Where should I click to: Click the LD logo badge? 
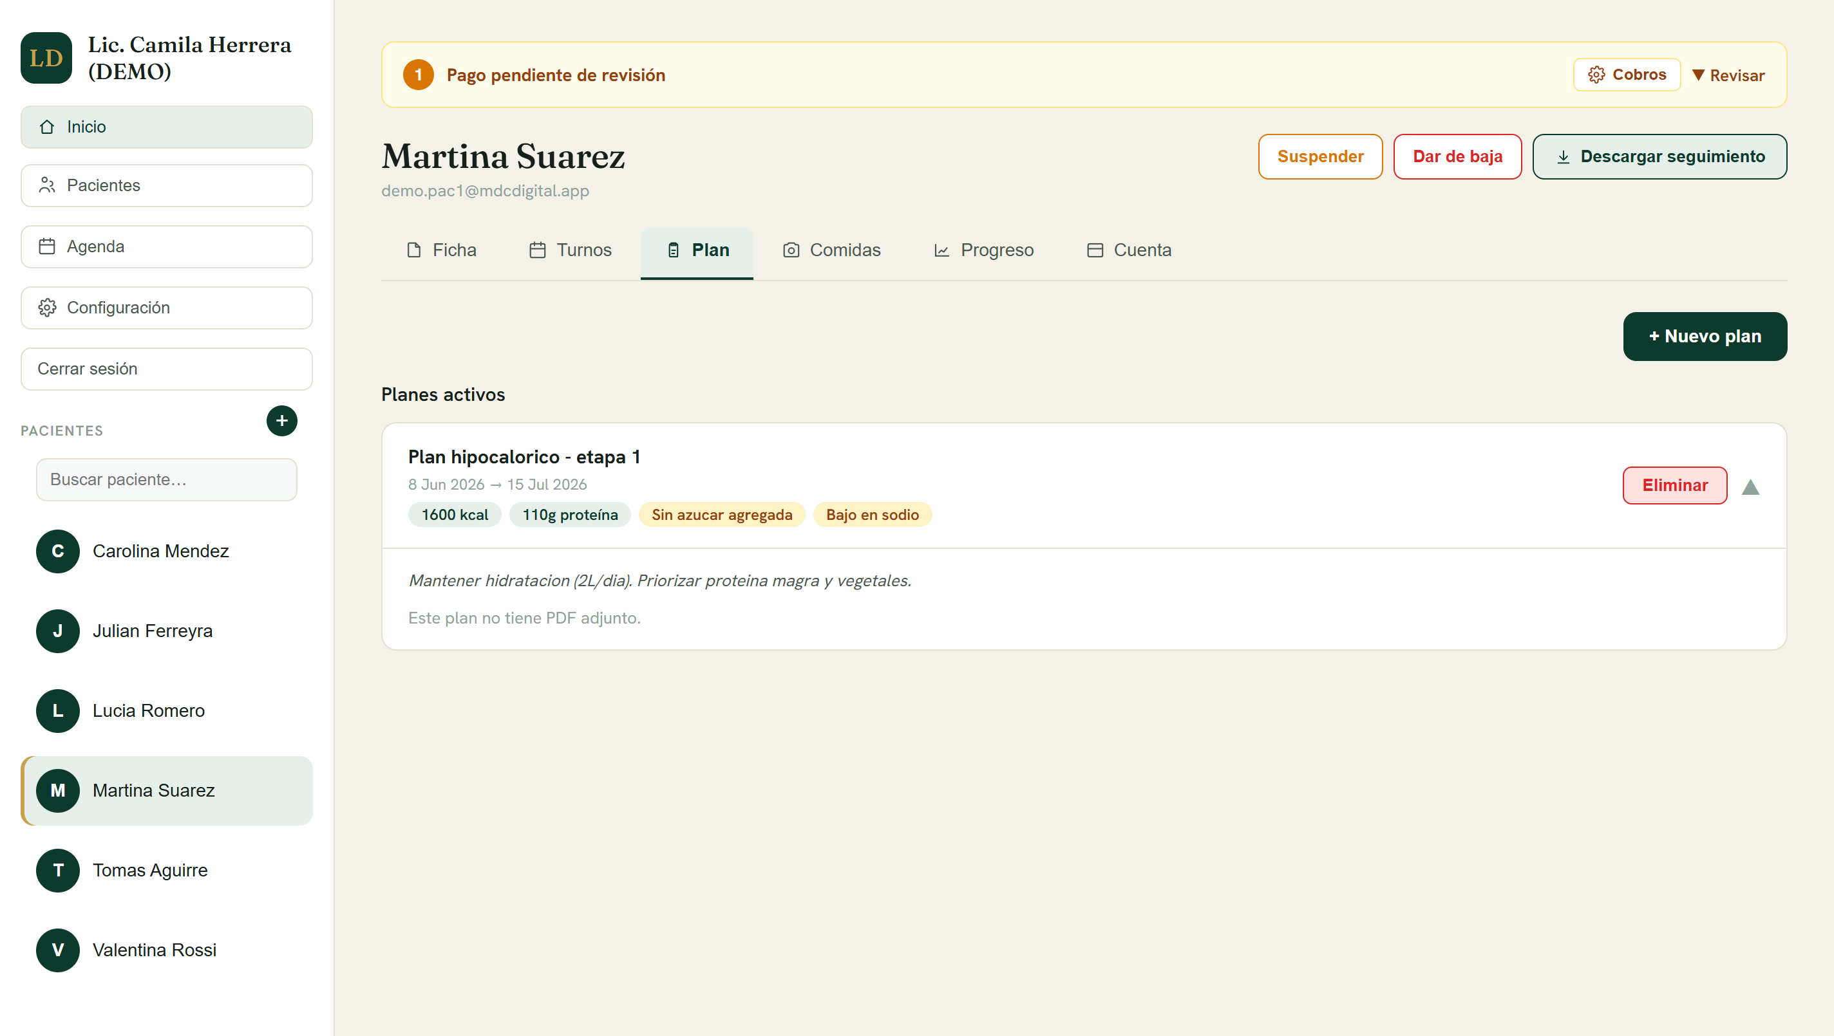click(x=46, y=58)
